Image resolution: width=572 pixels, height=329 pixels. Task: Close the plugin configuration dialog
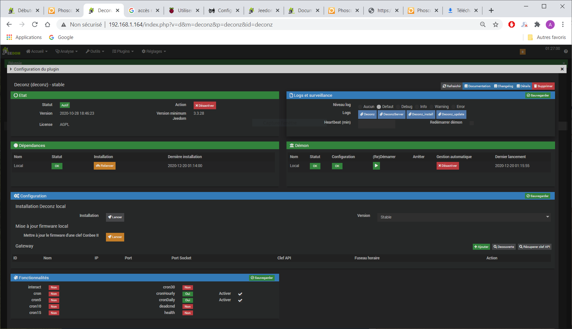tap(562, 69)
